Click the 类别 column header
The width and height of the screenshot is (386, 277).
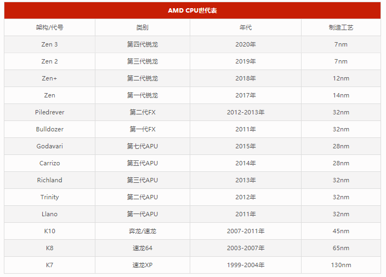click(x=142, y=27)
